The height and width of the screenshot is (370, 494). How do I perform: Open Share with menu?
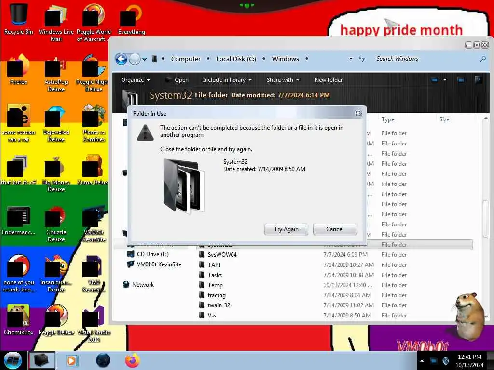[283, 80]
